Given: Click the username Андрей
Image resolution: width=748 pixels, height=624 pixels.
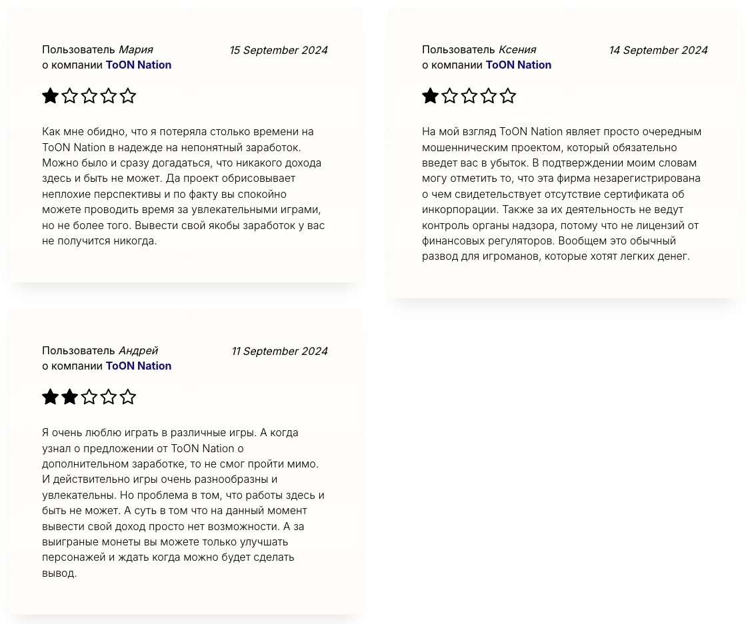Looking at the screenshot, I should (x=138, y=350).
